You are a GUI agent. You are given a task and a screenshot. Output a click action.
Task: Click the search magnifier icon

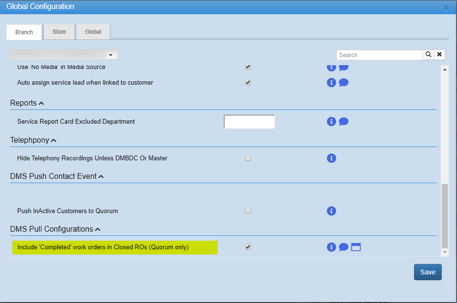point(428,55)
